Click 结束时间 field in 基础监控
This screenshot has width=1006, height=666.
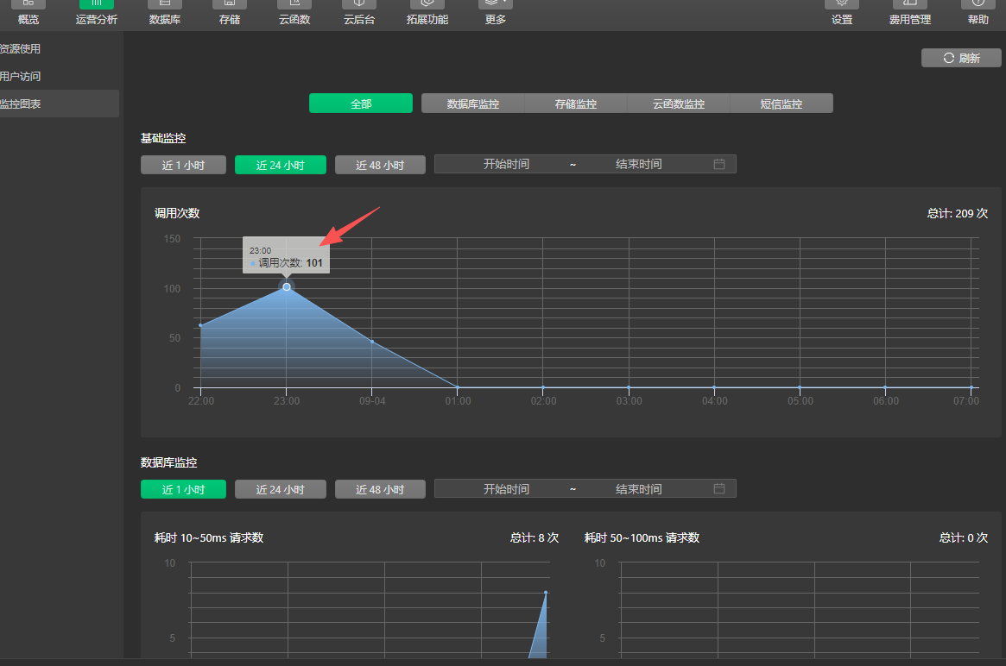coord(638,164)
